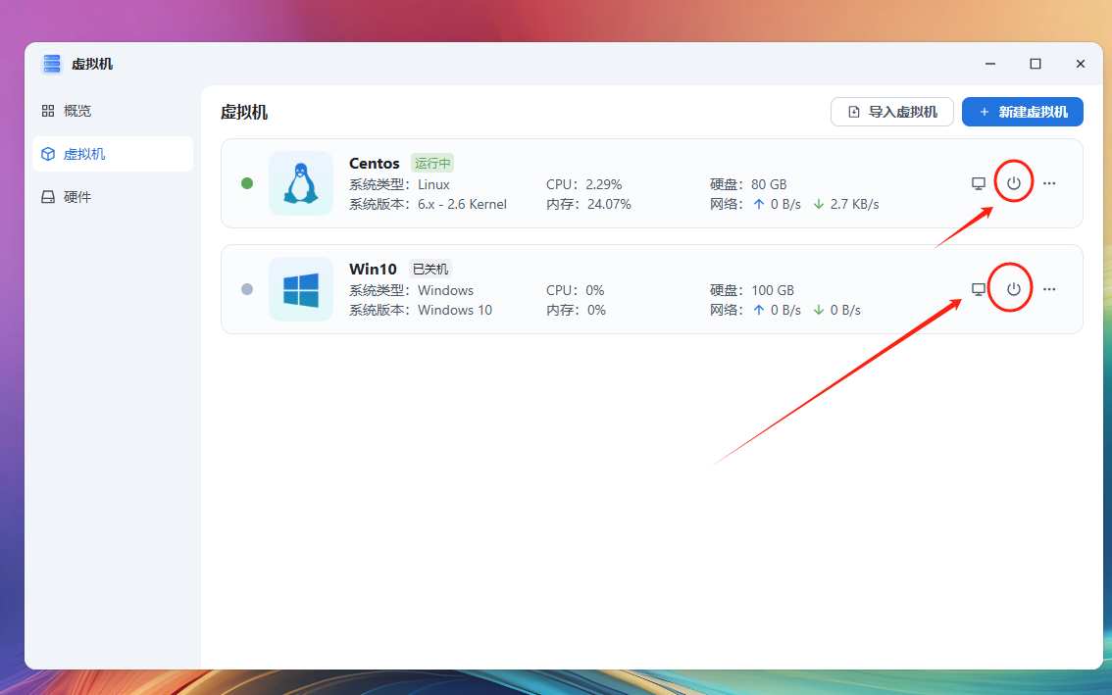
Task: Maximize the 虚拟机 application window
Action: coord(1035,64)
